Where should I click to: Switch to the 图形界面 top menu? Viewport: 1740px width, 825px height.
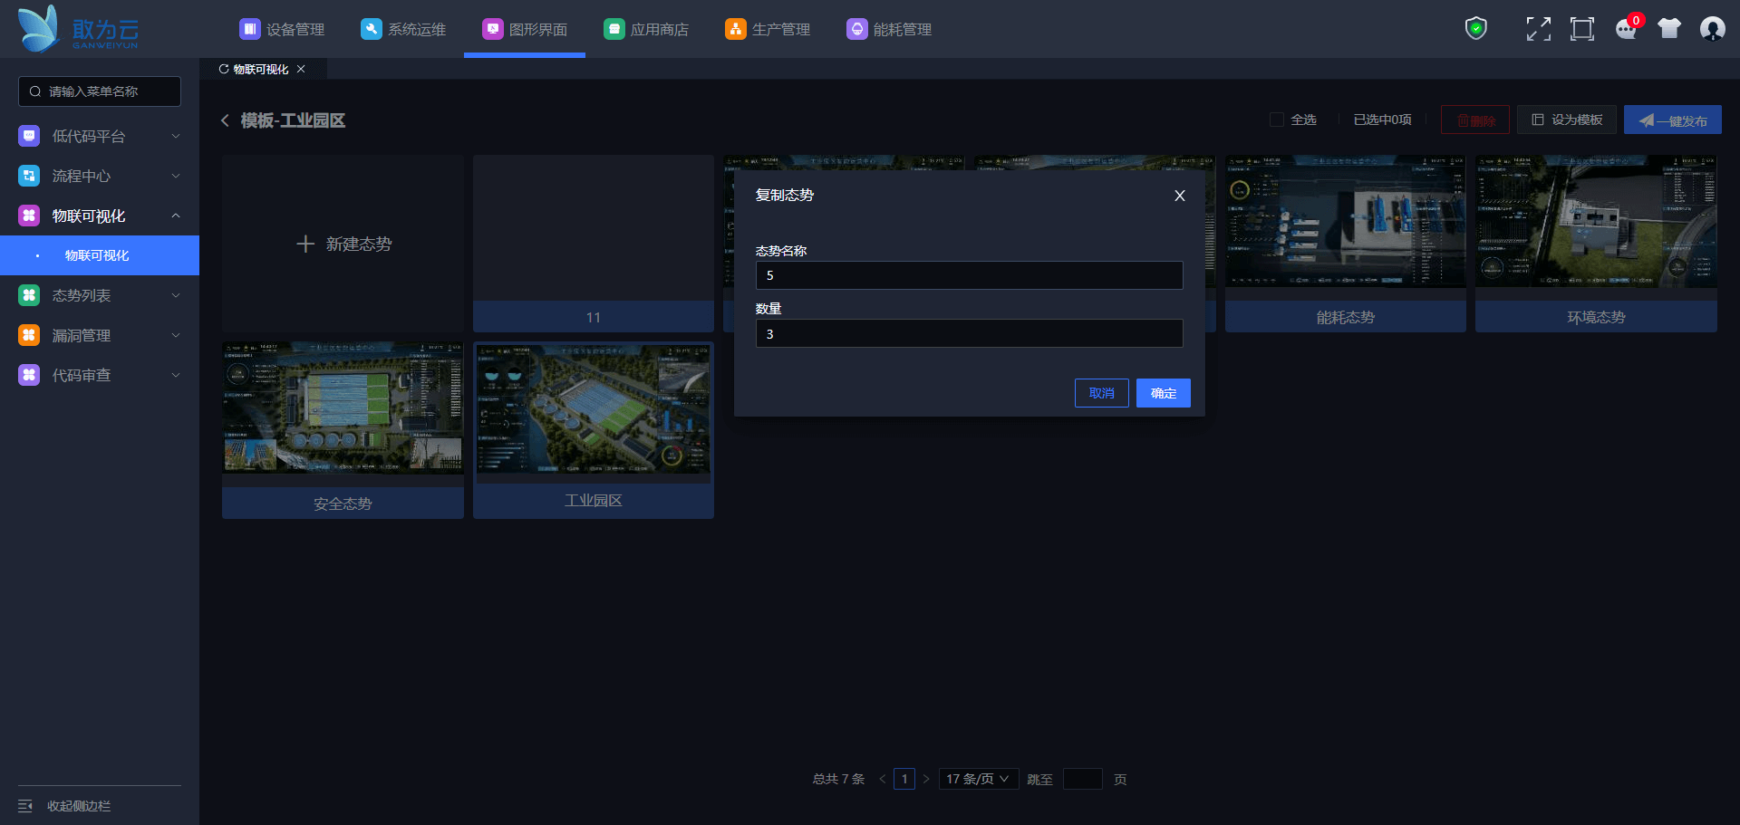click(525, 29)
